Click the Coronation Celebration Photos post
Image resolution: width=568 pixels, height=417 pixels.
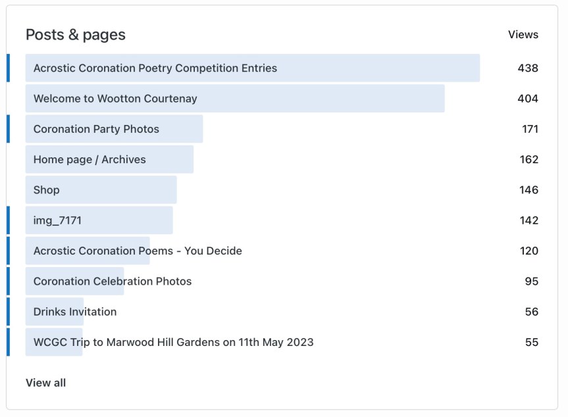(113, 282)
